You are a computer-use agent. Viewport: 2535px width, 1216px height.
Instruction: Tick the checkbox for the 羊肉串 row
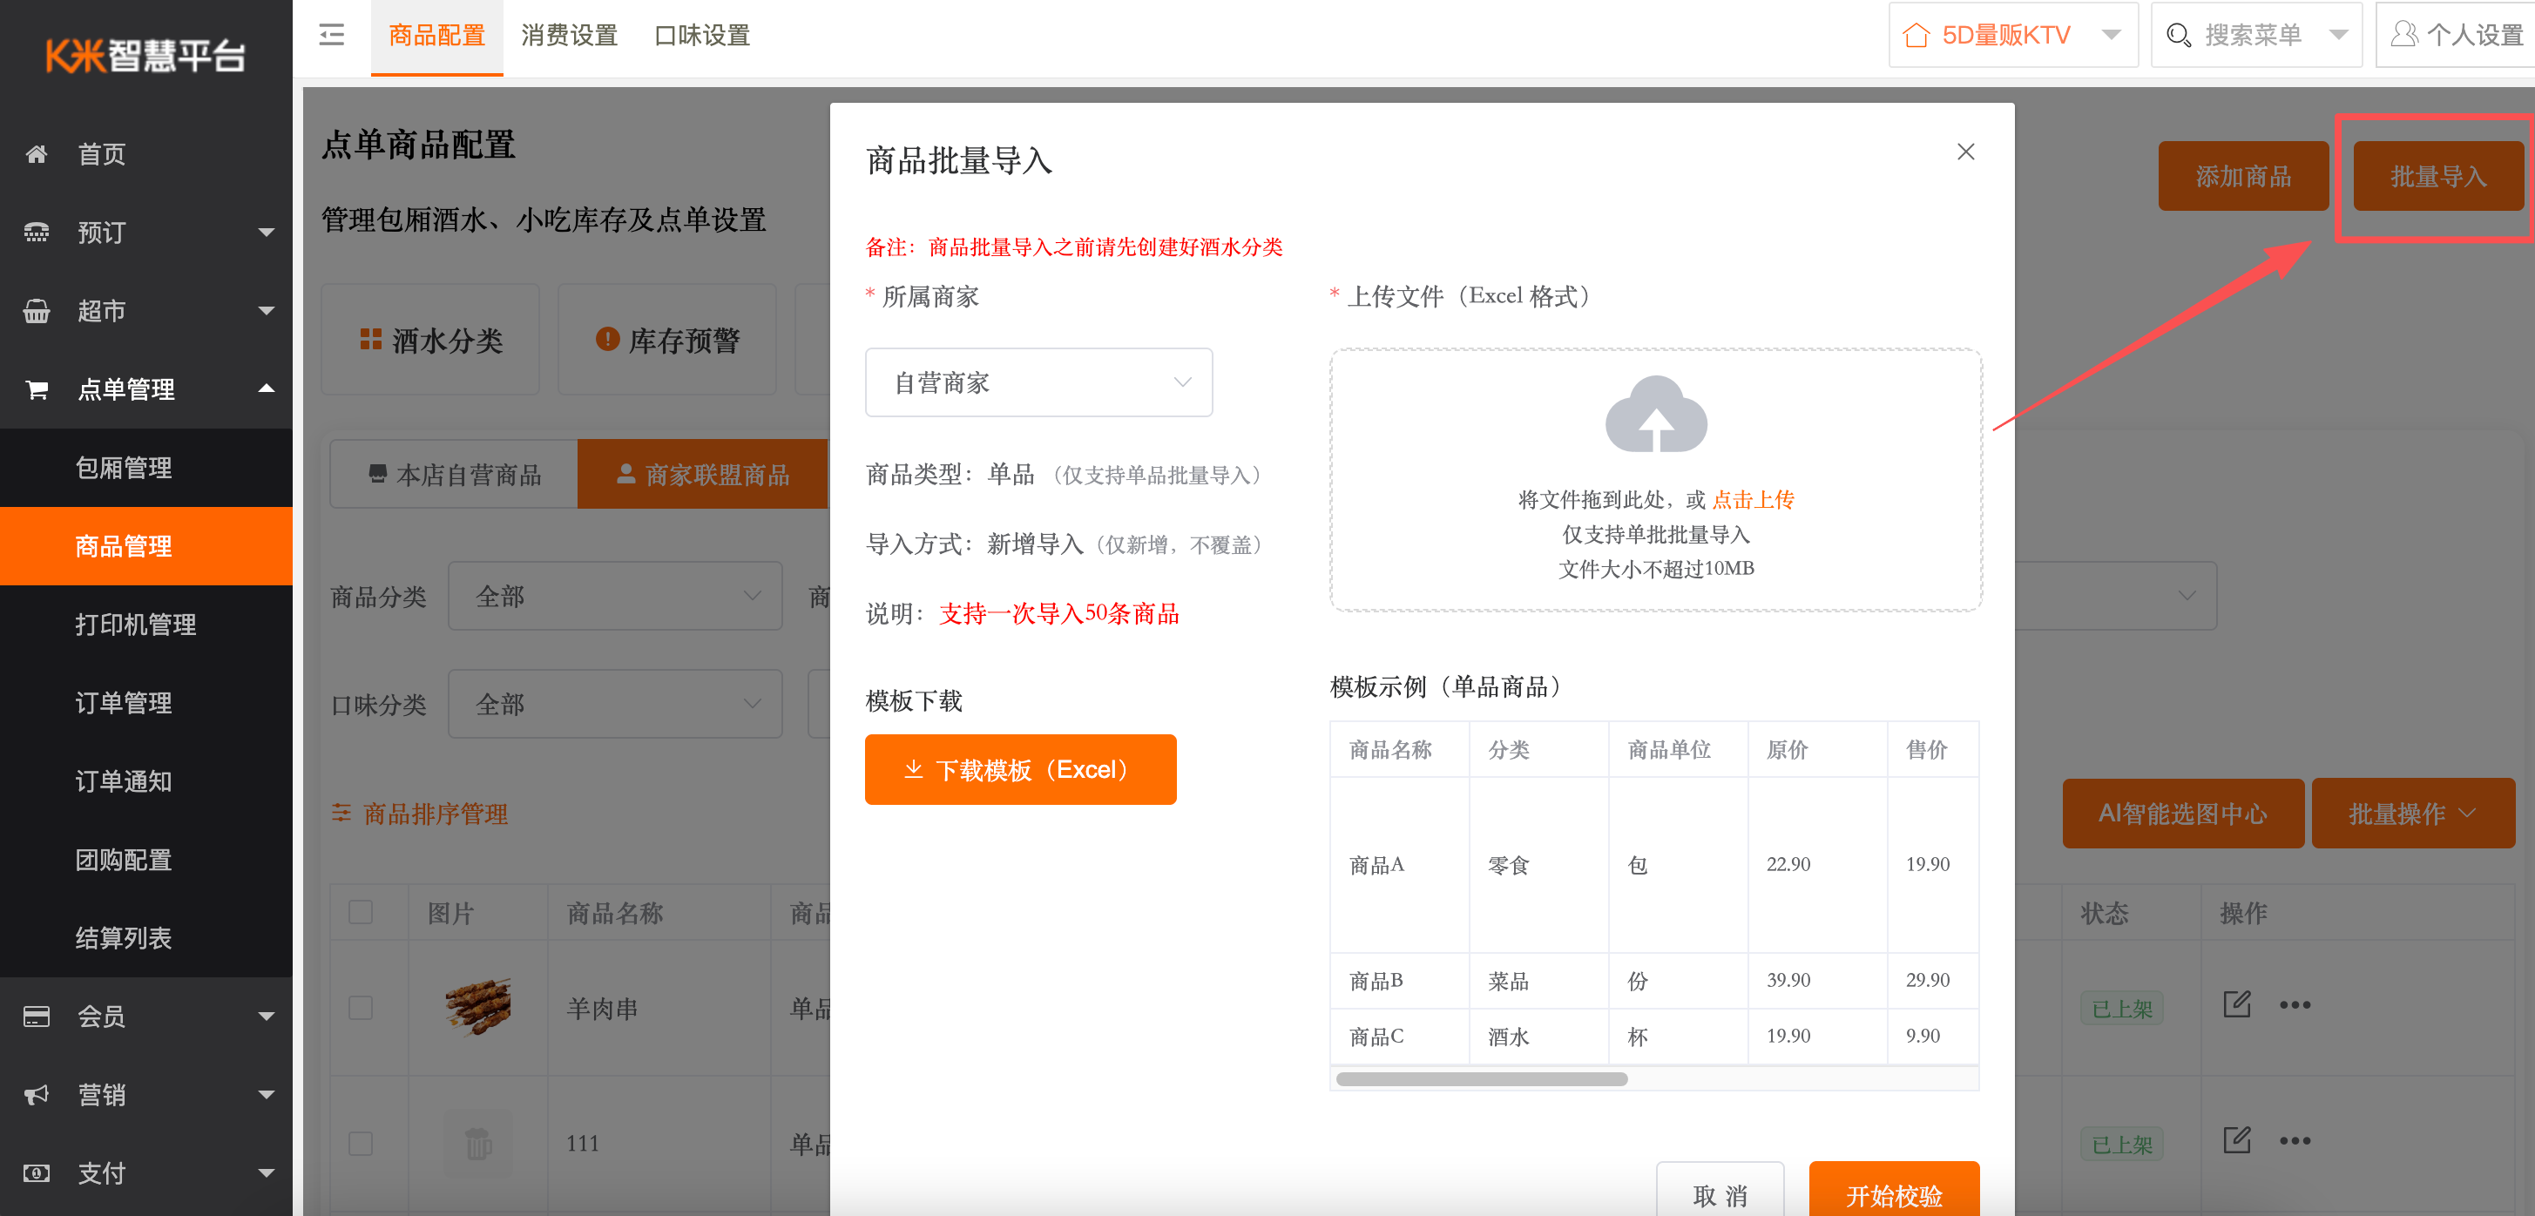click(x=362, y=1008)
